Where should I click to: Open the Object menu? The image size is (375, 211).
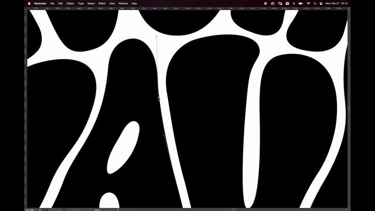[x=70, y=4]
